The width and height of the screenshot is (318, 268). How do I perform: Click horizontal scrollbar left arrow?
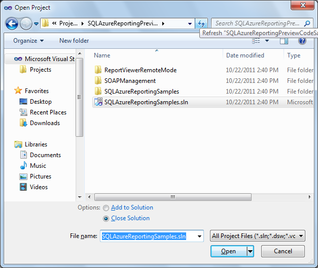pos(89,197)
